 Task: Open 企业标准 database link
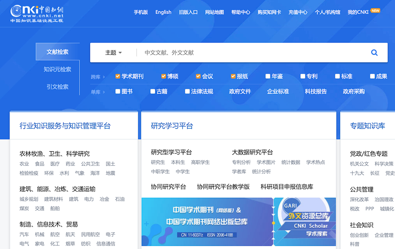(x=278, y=91)
